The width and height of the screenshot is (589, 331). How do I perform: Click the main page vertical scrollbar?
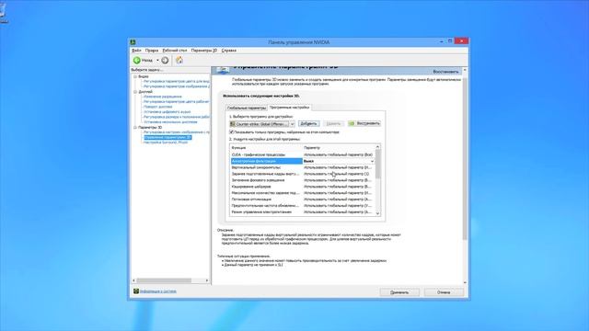[465, 159]
